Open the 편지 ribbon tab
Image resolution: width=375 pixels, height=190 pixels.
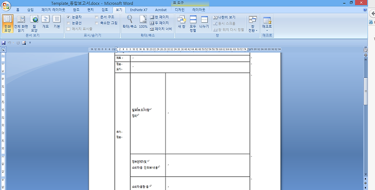[x=91, y=10]
